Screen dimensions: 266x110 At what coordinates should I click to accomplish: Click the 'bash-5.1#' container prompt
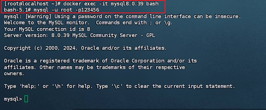coord(17,10)
